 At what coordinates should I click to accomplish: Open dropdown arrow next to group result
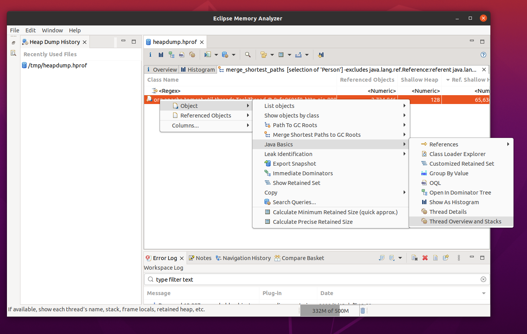pos(272,55)
